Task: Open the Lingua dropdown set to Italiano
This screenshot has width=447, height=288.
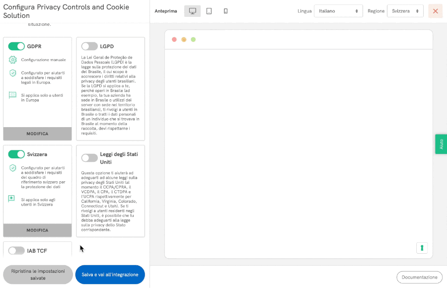Action: coord(338,11)
